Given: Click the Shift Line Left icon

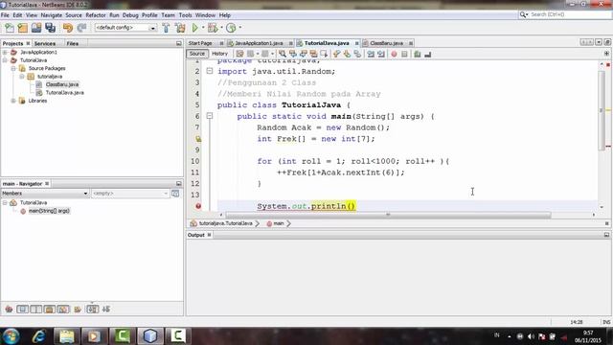Looking at the screenshot, I should (371, 54).
